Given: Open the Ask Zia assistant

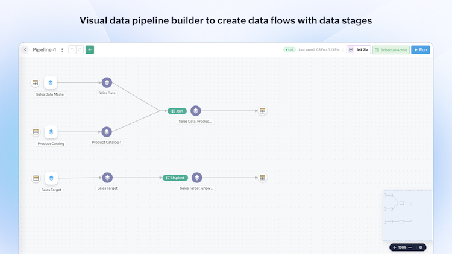Looking at the screenshot, I should pos(359,50).
